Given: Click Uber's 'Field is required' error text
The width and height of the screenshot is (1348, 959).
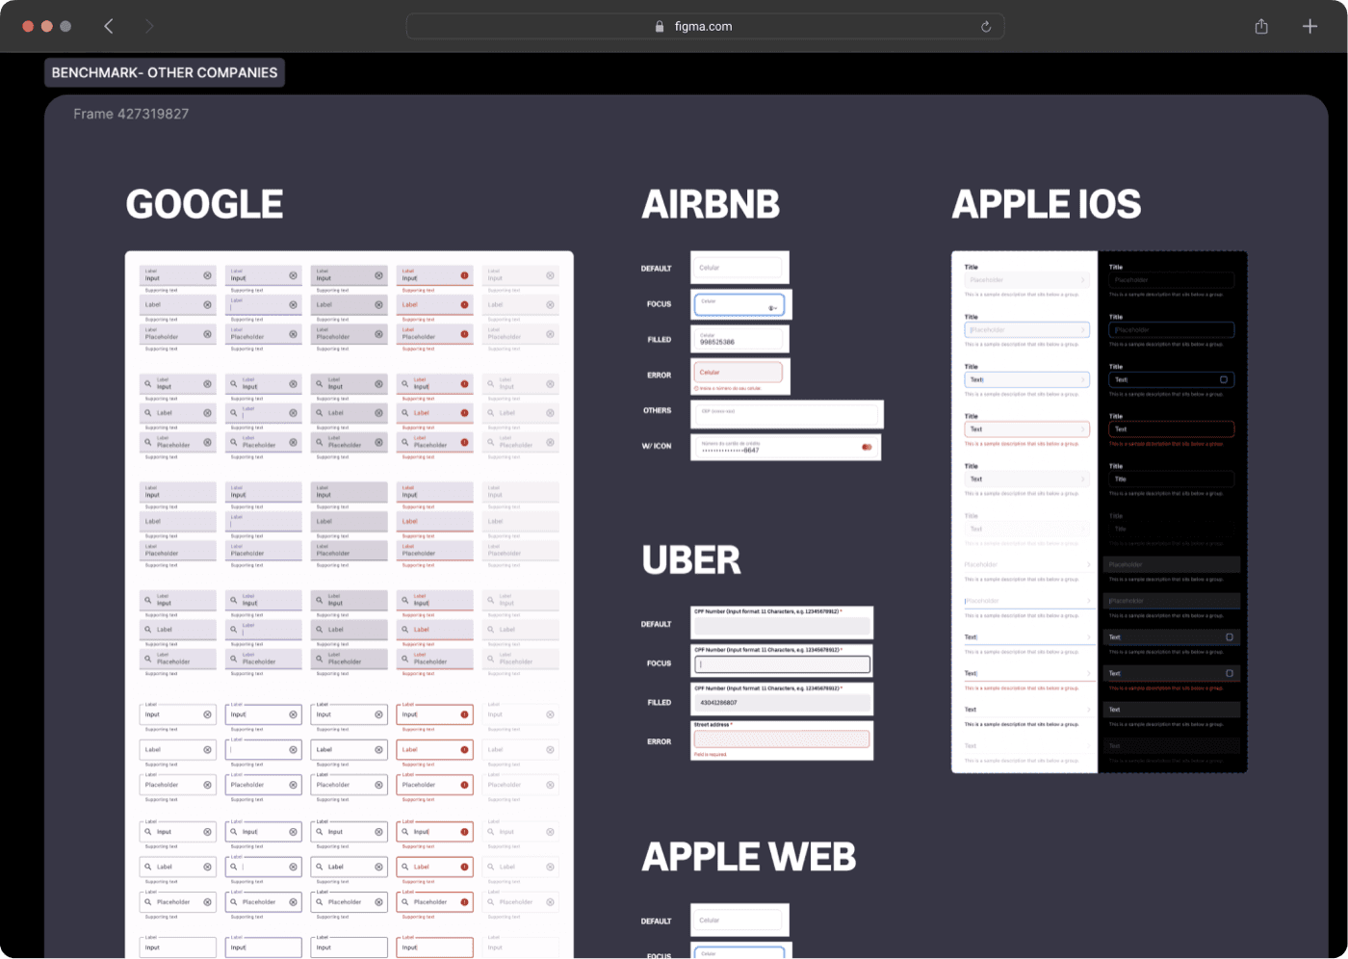Looking at the screenshot, I should tap(711, 755).
